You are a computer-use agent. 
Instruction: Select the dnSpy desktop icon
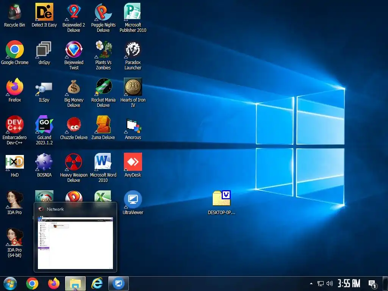[44, 53]
